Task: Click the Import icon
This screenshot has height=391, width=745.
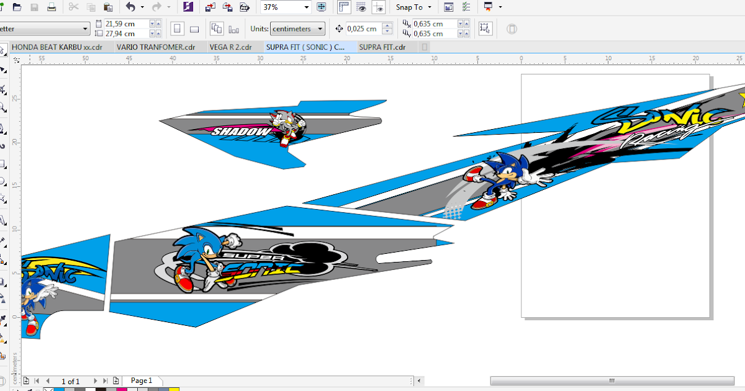Action: pyautogui.click(x=210, y=7)
